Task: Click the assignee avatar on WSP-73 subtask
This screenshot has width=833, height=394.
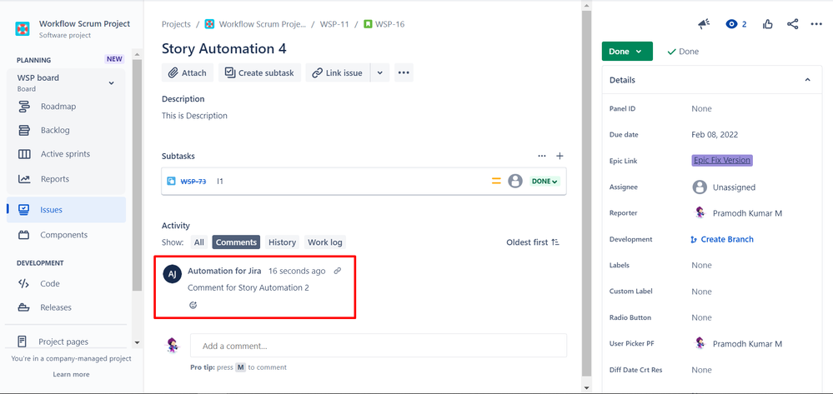Action: point(515,181)
